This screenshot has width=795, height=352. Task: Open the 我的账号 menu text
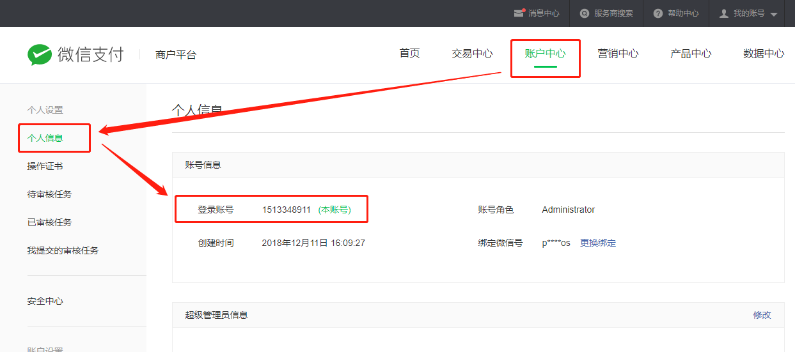pyautogui.click(x=749, y=13)
